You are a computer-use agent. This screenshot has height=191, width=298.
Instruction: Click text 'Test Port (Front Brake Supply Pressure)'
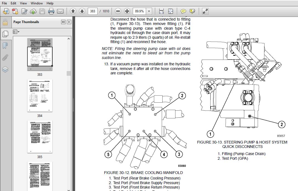pyautogui.click(x=146, y=182)
